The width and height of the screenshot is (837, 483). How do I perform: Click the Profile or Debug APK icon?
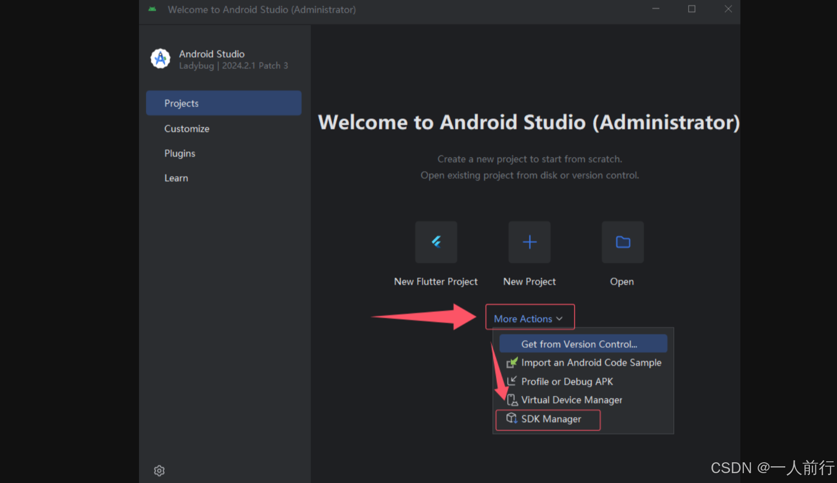click(512, 381)
